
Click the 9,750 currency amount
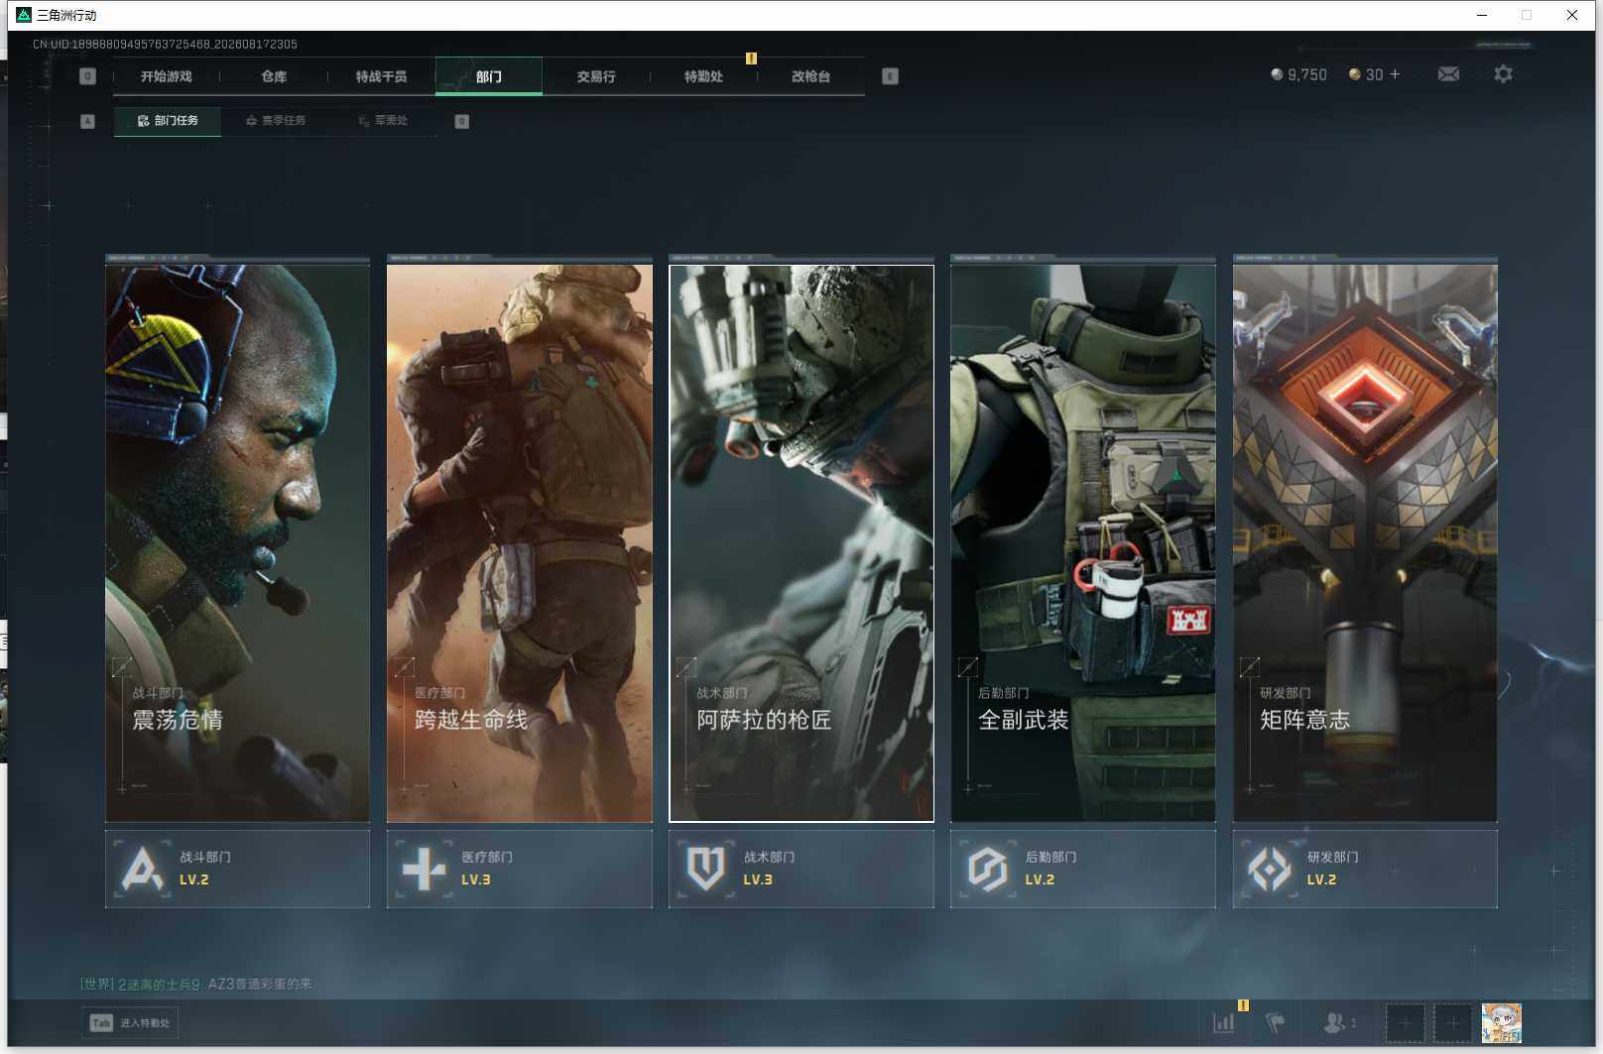click(x=1306, y=74)
